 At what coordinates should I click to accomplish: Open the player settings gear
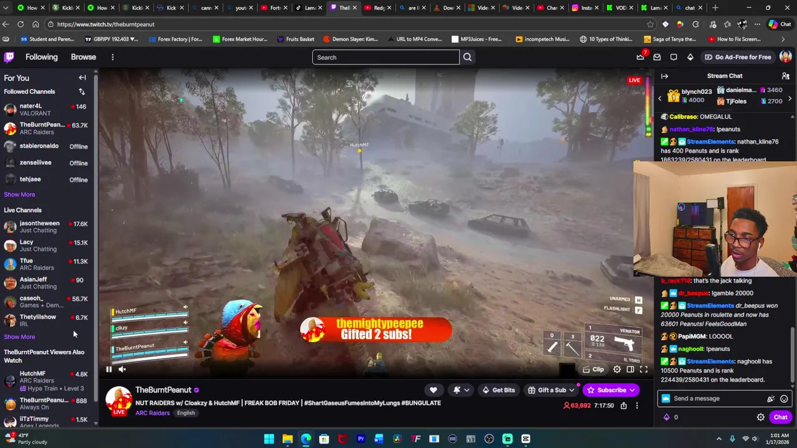pyautogui.click(x=617, y=370)
